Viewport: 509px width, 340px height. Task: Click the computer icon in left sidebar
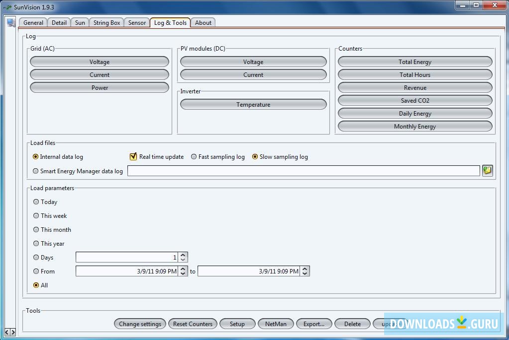click(11, 23)
